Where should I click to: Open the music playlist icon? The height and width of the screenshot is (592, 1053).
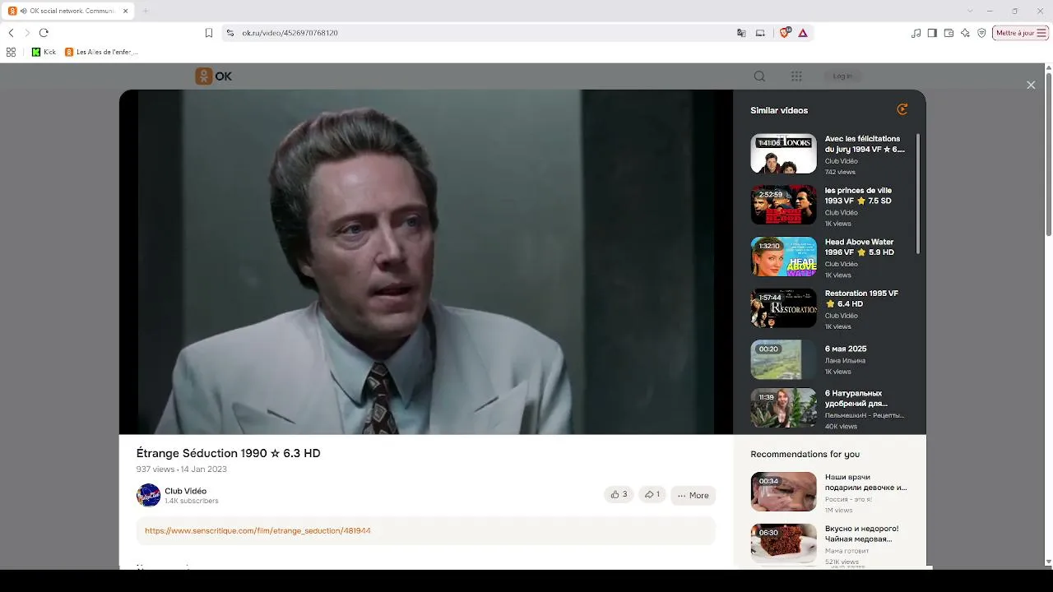pyautogui.click(x=916, y=33)
